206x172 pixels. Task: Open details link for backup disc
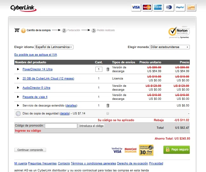(65, 114)
